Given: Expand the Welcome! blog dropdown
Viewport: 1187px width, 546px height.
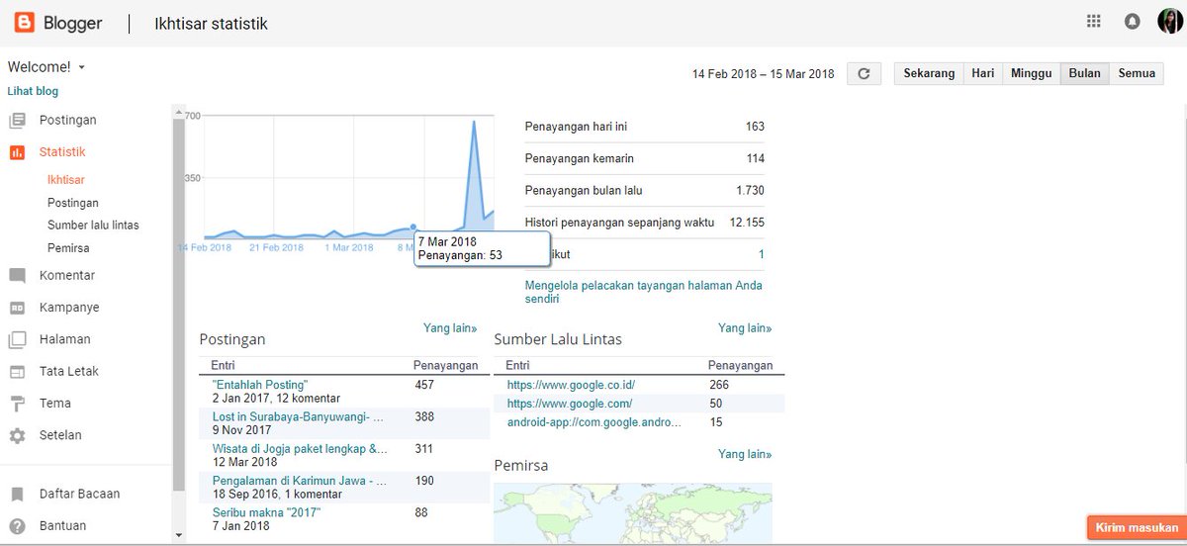Looking at the screenshot, I should pos(46,67).
